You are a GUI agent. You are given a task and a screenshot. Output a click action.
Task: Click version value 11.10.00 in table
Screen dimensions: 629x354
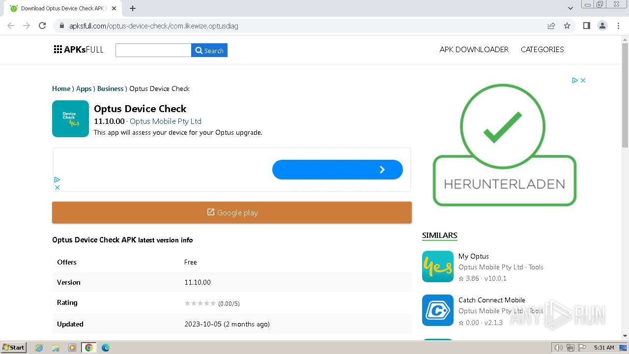point(198,282)
